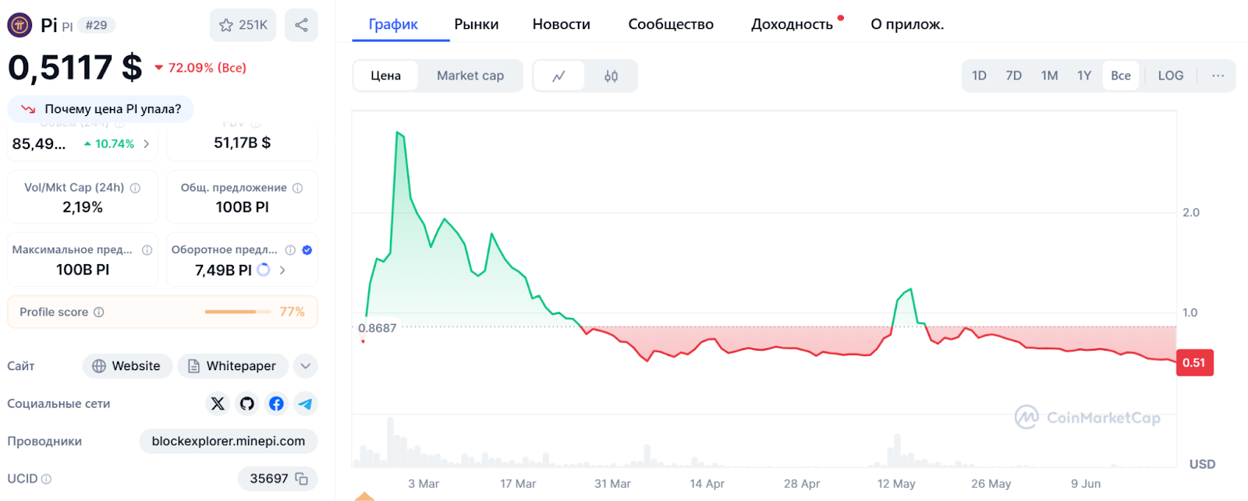Image resolution: width=1248 pixels, height=501 pixels.
Task: Click the 2,19% Vol/Mkt Cap value
Action: pyautogui.click(x=83, y=207)
